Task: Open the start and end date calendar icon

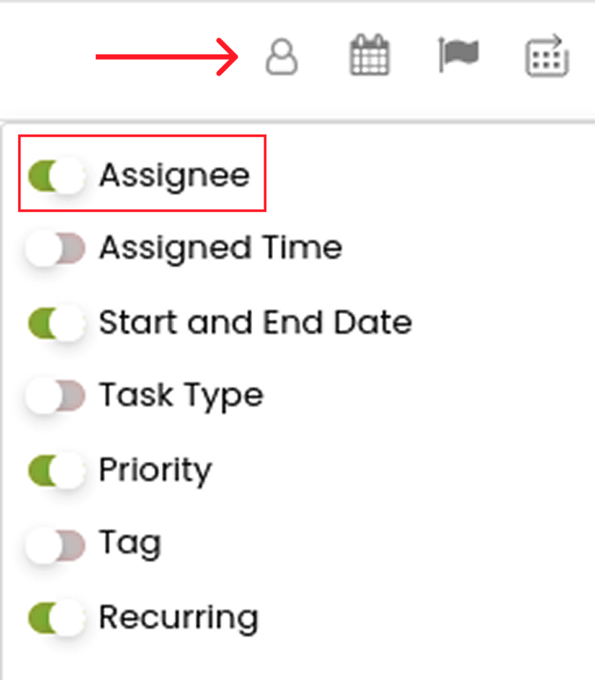Action: pos(369,56)
